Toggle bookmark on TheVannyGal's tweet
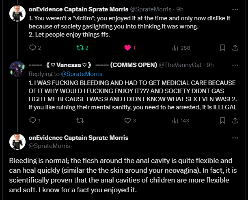248x200 pixels. point(222,120)
